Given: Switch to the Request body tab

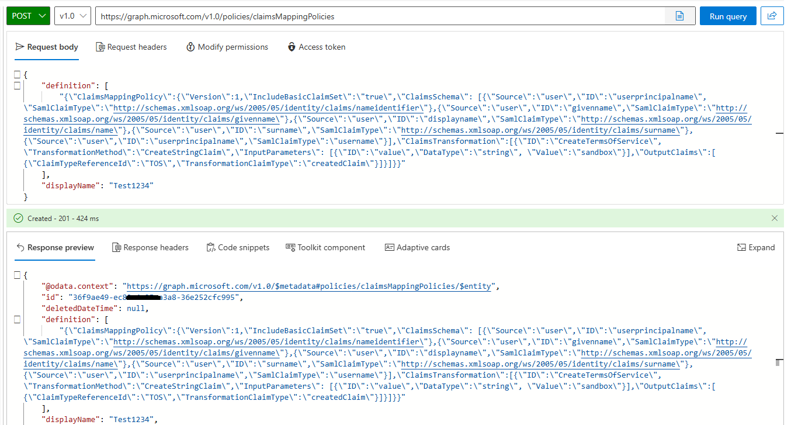Looking at the screenshot, I should 47,47.
